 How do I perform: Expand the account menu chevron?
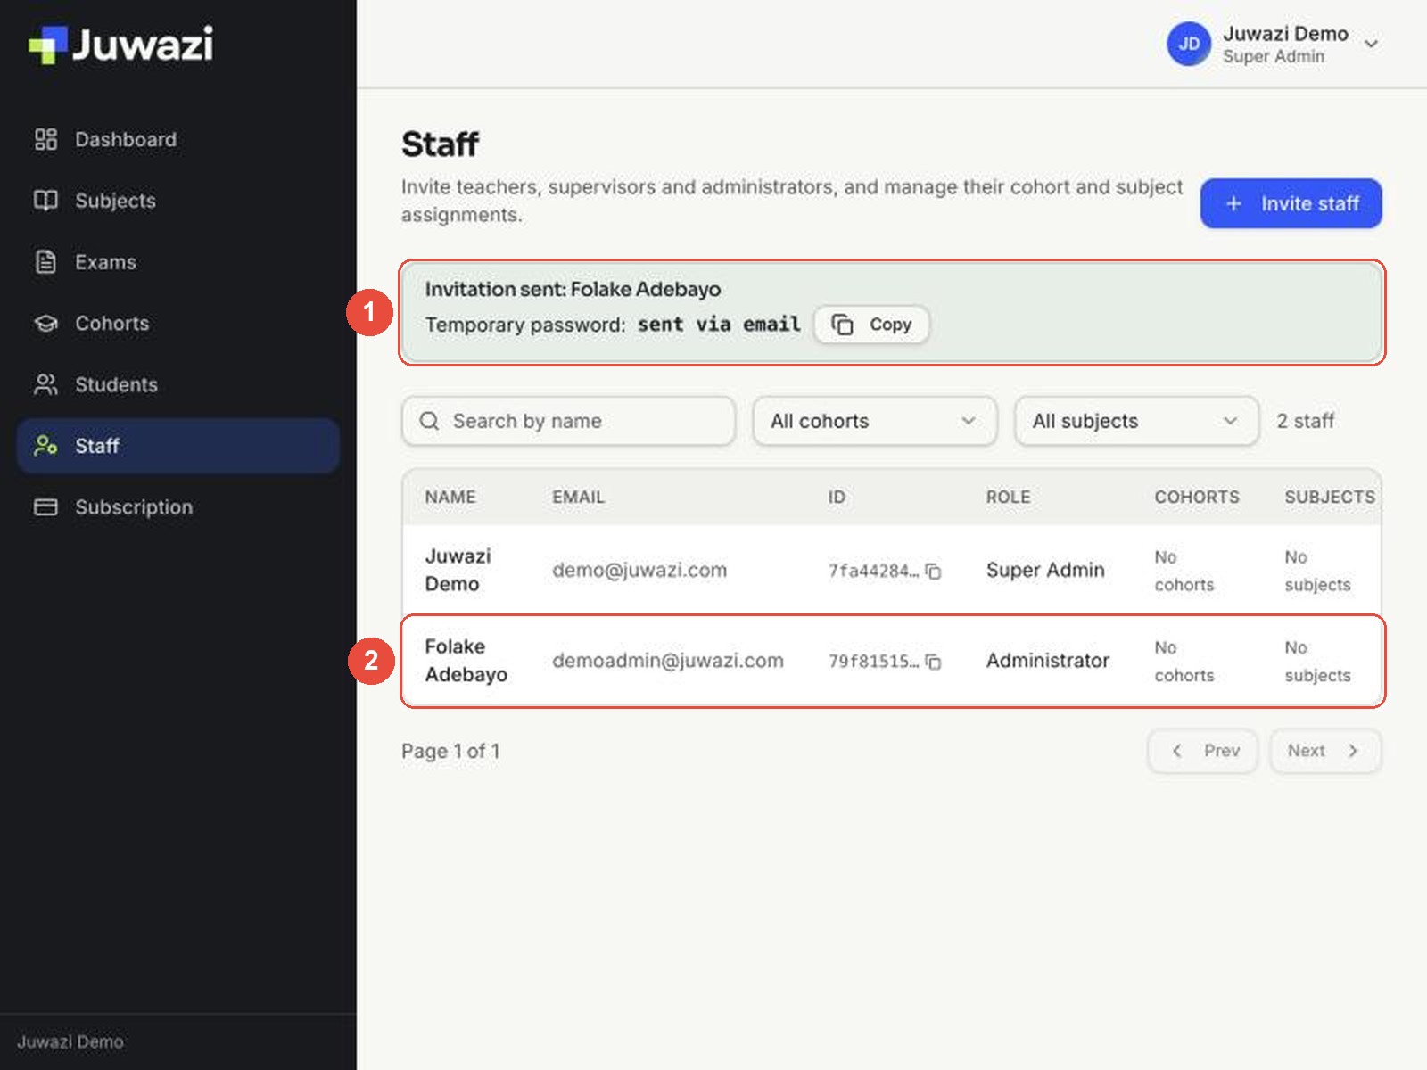click(1372, 44)
